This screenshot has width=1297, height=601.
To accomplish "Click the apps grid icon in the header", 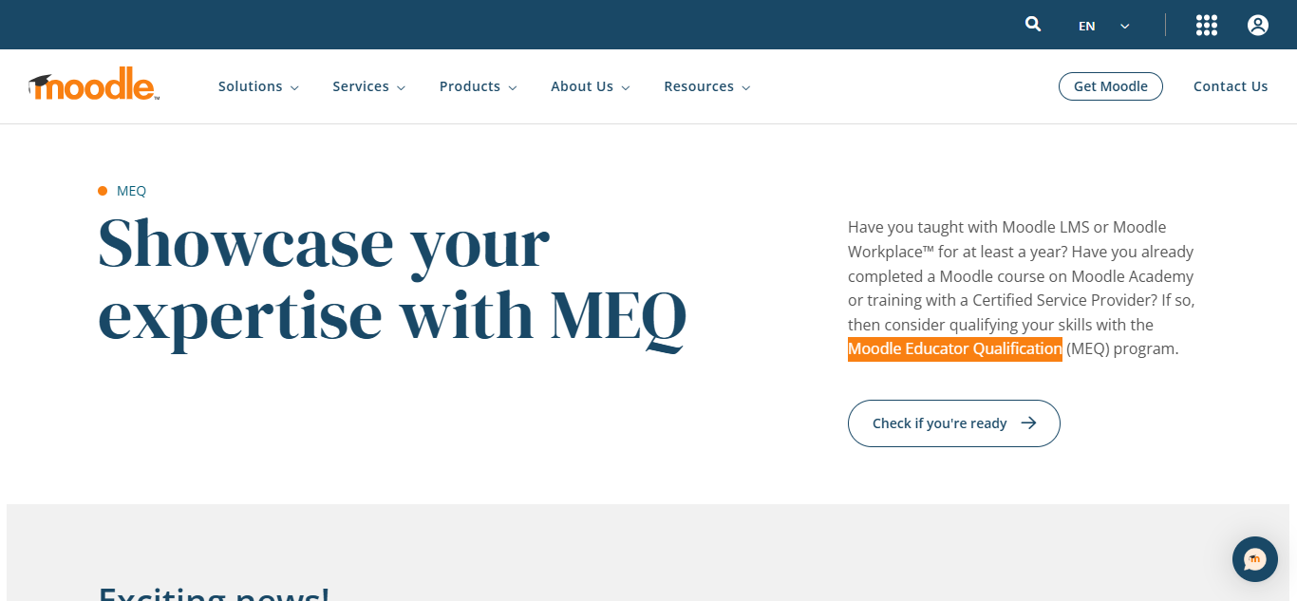I will (1206, 25).
